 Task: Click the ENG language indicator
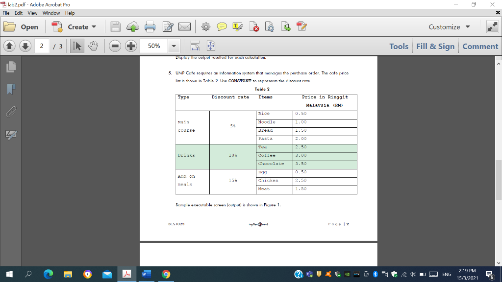click(x=447, y=274)
